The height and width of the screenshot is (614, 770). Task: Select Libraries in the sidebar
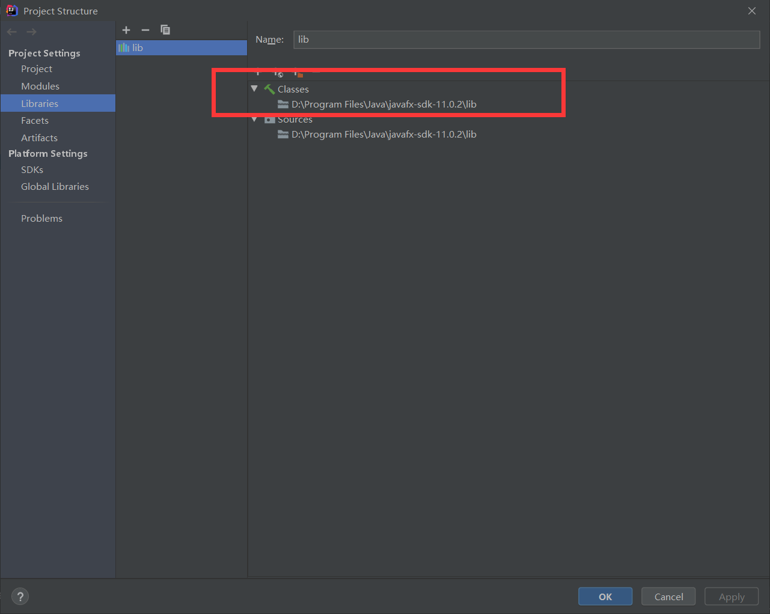pyautogui.click(x=58, y=103)
